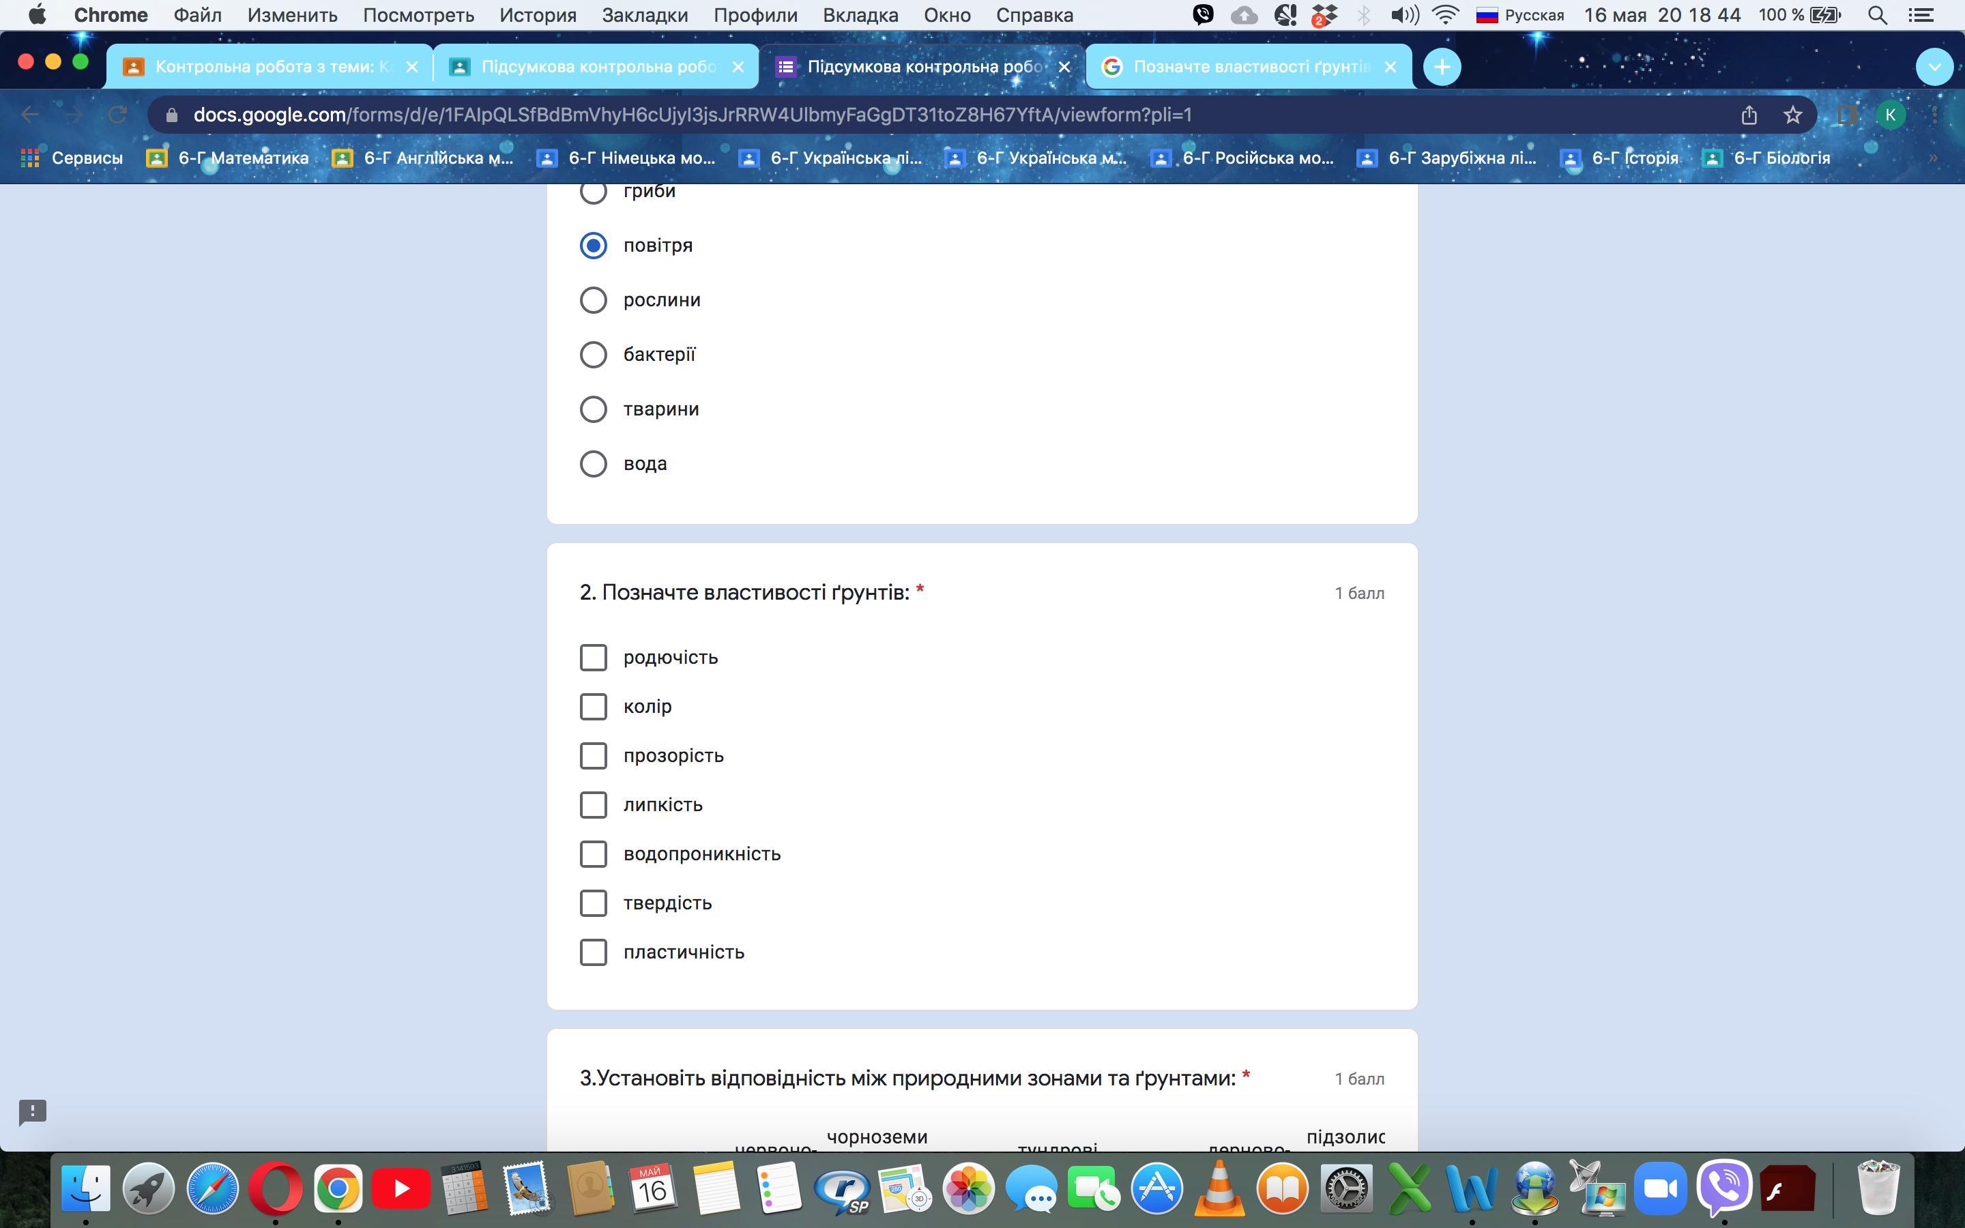Screen dimensions: 1965x1228
Task: Open a new tab with plus button
Action: pos(1441,67)
